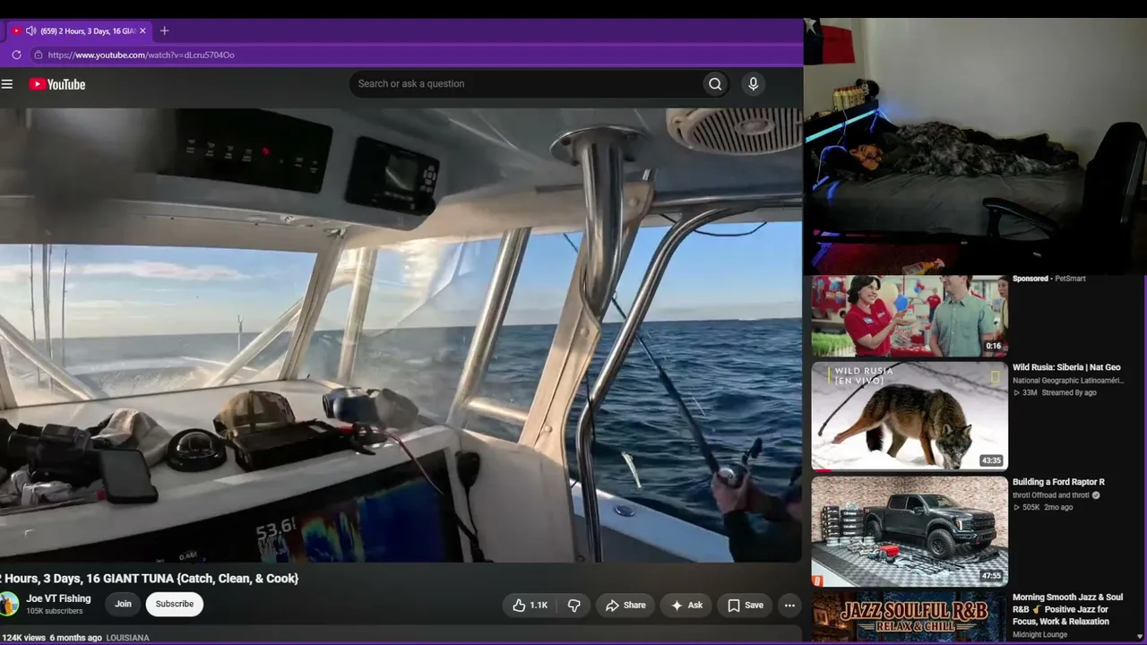1147x645 pixels.
Task: View site information lock icon in address bar
Action: click(38, 55)
